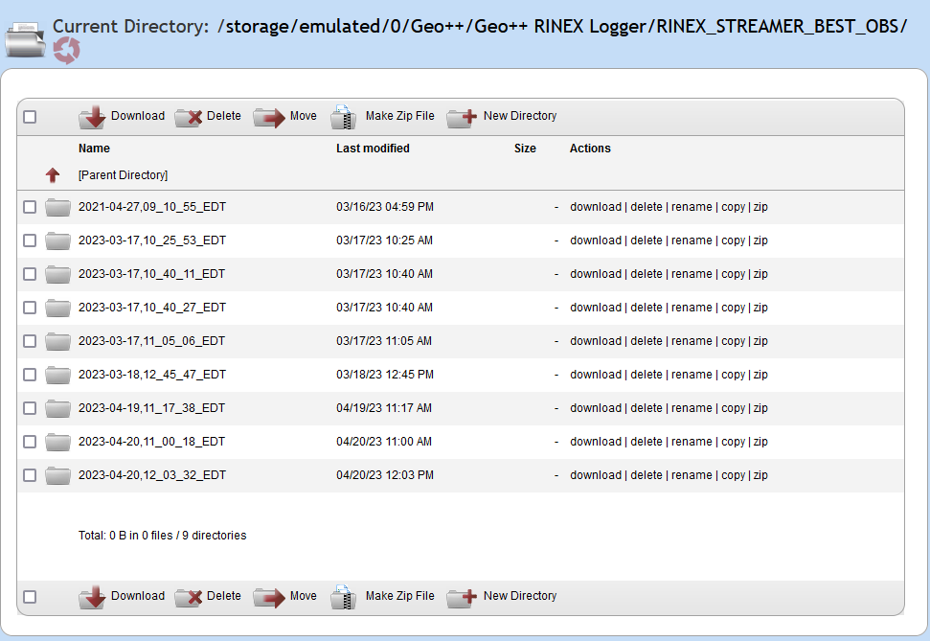Image resolution: width=930 pixels, height=641 pixels.
Task: Click the up arrow beside Parent Directory
Action: 55,174
